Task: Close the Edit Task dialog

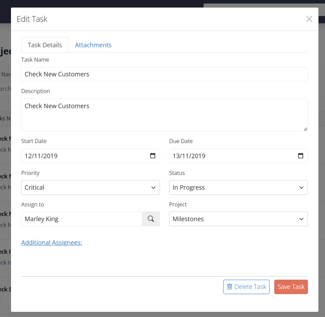Action: click(x=309, y=19)
